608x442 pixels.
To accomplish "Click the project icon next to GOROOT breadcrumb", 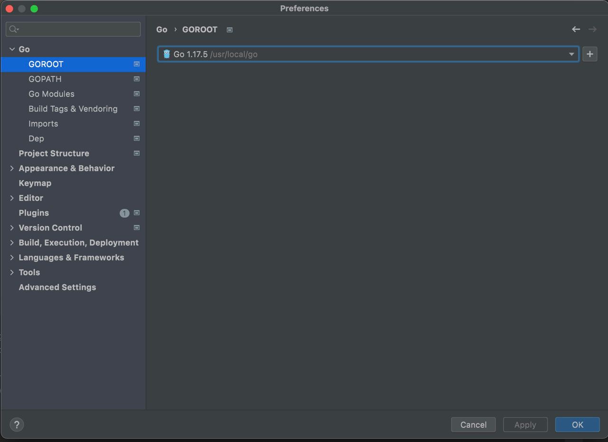I will (229, 30).
